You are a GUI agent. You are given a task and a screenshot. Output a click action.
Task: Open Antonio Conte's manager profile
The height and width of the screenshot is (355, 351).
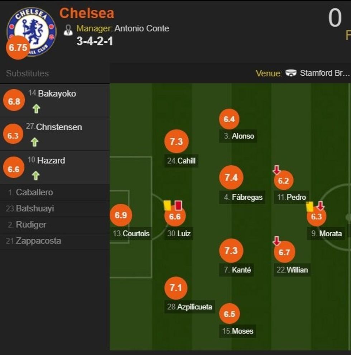pos(141,29)
